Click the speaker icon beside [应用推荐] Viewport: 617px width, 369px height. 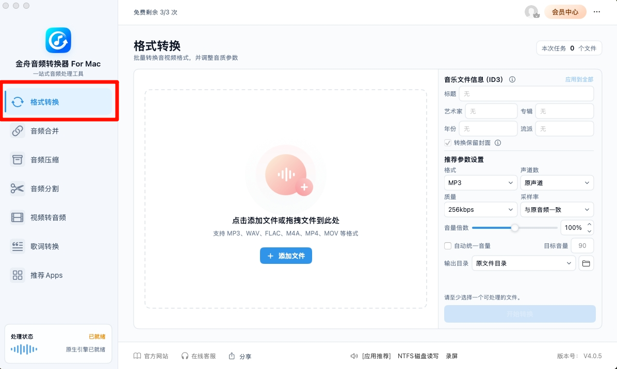coord(354,356)
